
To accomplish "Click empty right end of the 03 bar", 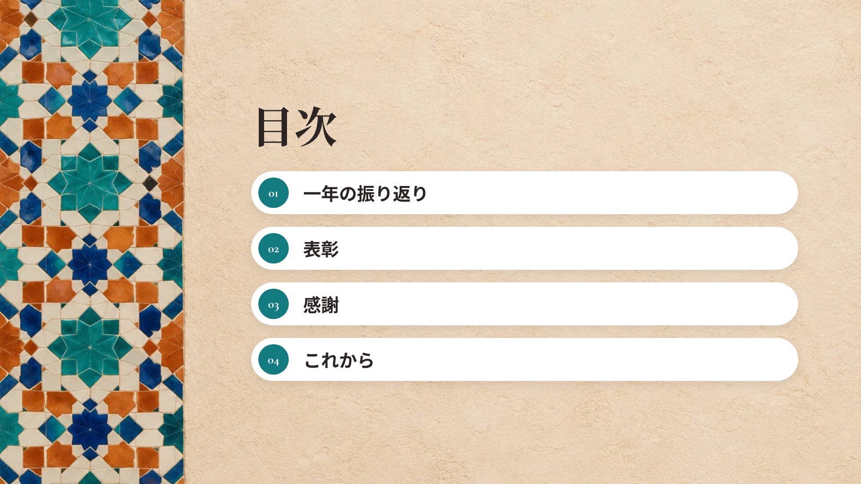I will (717, 304).
